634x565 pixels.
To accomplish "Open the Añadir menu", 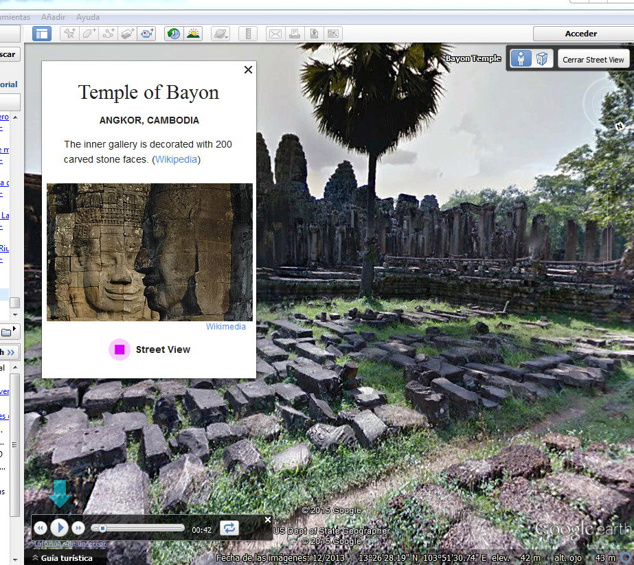I will (x=54, y=16).
